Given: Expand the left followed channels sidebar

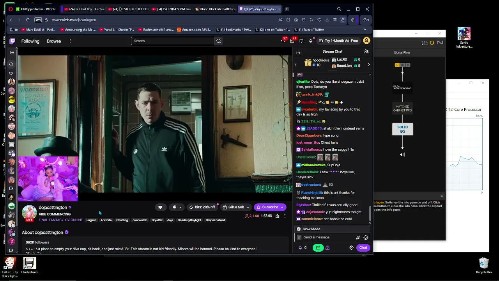Looking at the screenshot, I should 12,52.
